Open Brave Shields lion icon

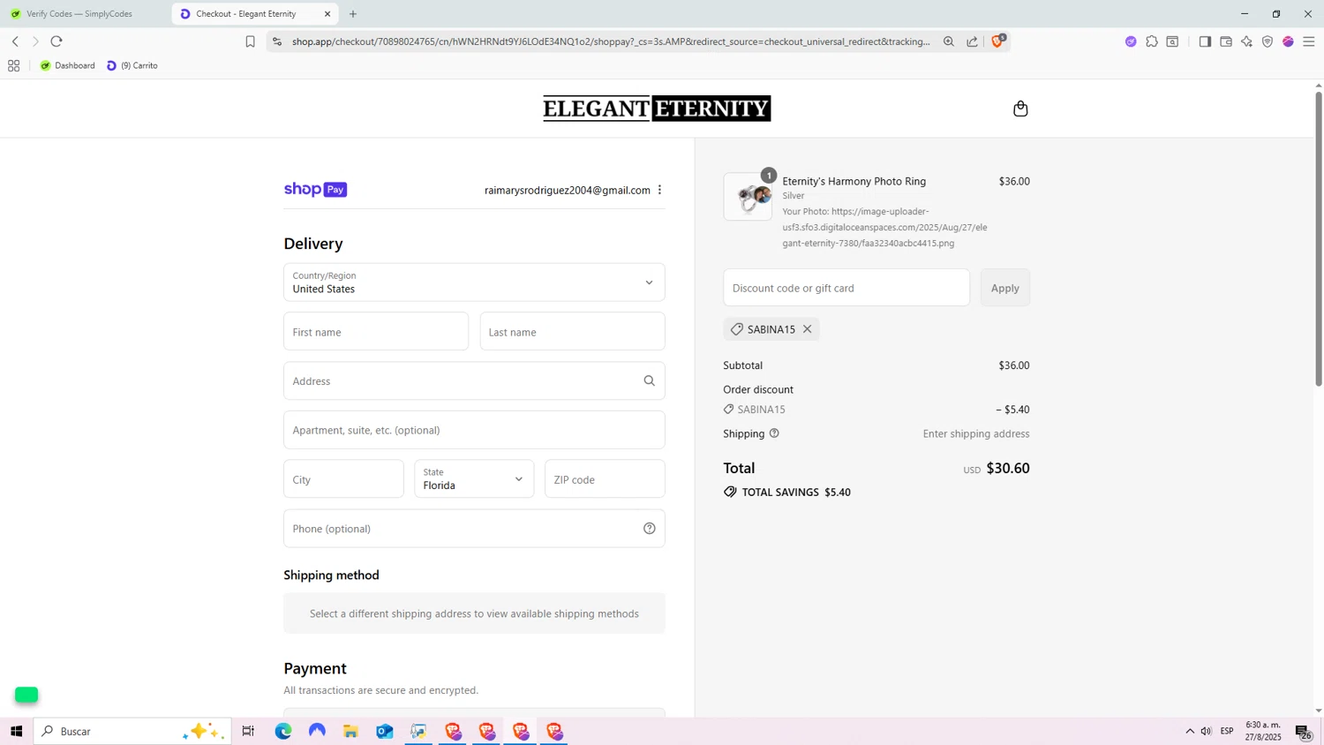pos(997,41)
